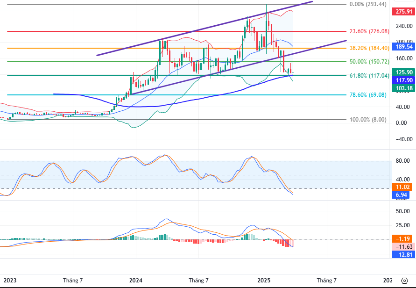The image size is (416, 288).
Task: Click the dark blue 117.90 price label
Action: click(x=403, y=80)
